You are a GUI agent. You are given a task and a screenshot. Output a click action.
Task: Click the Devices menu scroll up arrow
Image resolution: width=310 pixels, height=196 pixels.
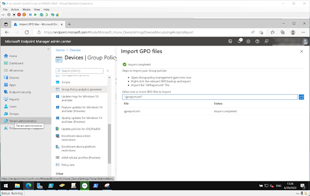coord(109,77)
